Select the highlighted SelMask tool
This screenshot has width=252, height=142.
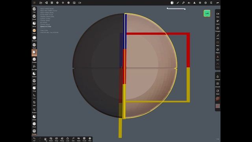tap(34, 53)
